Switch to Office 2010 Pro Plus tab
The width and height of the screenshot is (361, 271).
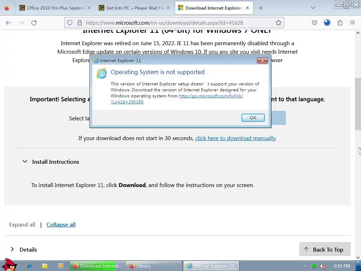[x=54, y=8]
